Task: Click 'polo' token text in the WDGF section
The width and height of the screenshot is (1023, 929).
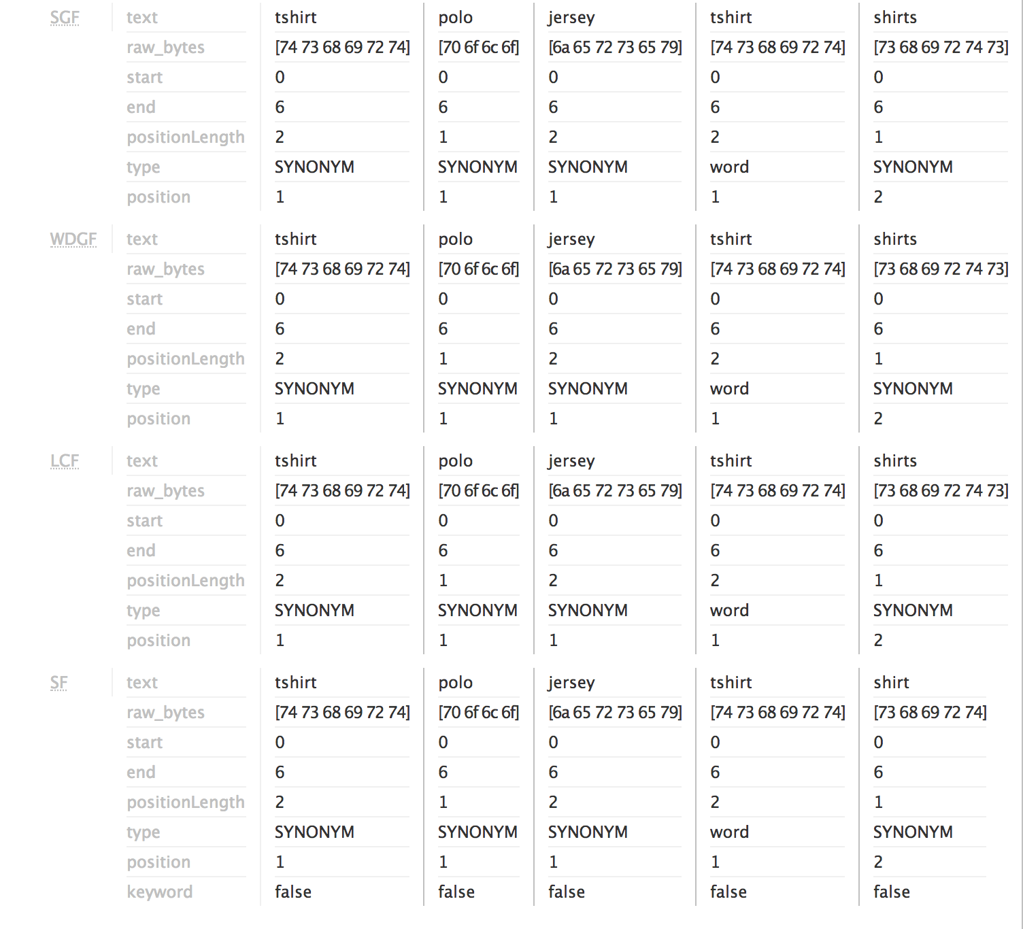Action: [x=456, y=239]
